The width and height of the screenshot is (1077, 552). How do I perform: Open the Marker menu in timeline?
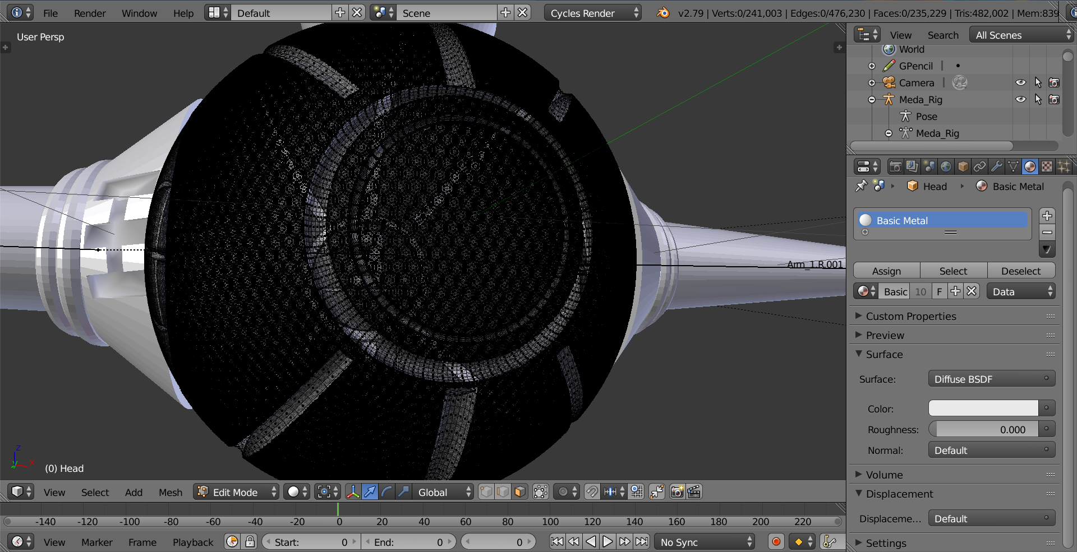point(97,542)
